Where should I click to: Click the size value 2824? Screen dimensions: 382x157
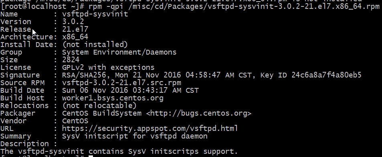coord(71,60)
